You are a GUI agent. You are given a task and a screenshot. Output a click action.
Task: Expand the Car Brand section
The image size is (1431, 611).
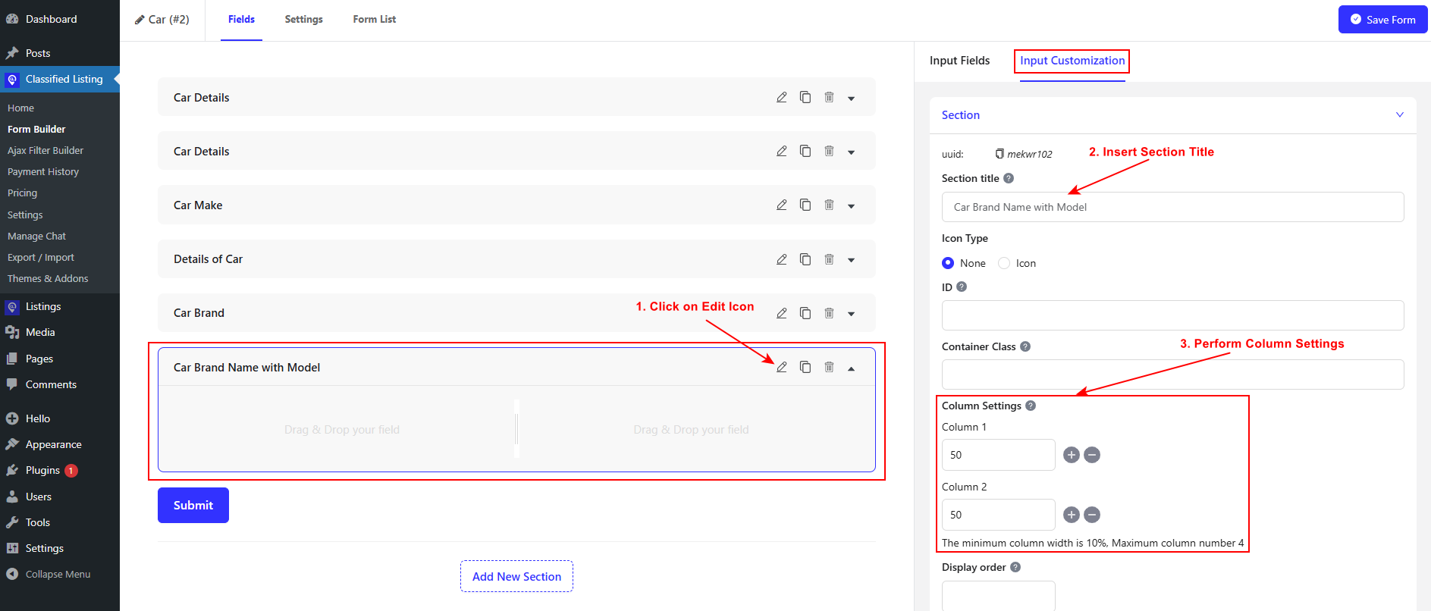pos(852,314)
